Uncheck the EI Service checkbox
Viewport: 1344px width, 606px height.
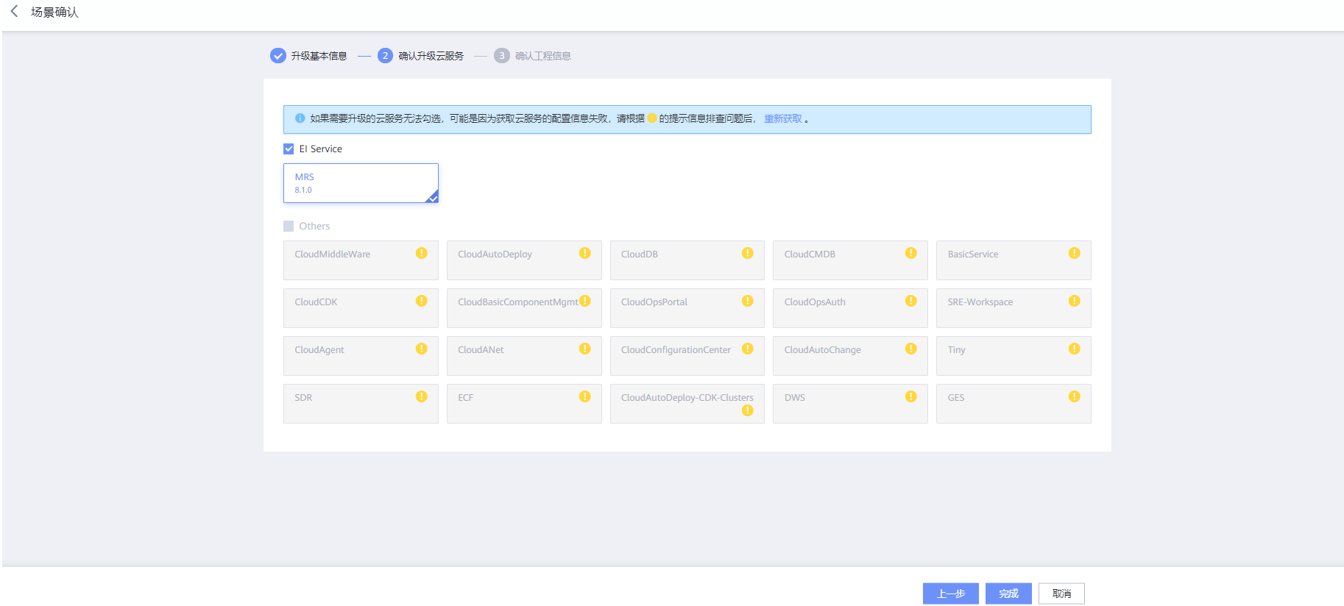(289, 149)
